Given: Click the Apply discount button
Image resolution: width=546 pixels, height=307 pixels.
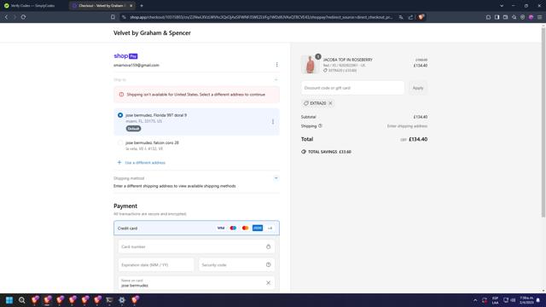Looking at the screenshot, I should [x=418, y=88].
